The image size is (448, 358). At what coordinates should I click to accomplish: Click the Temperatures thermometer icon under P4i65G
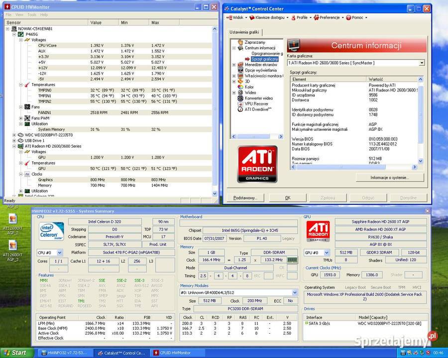click(27, 85)
